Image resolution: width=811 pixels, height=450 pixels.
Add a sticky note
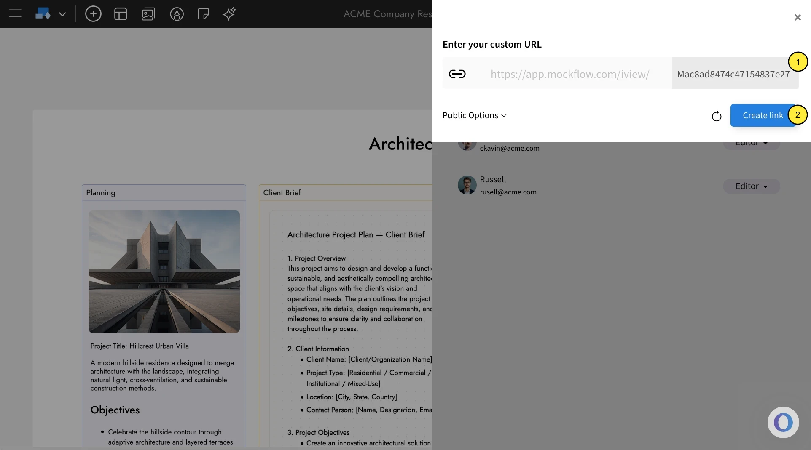click(204, 14)
